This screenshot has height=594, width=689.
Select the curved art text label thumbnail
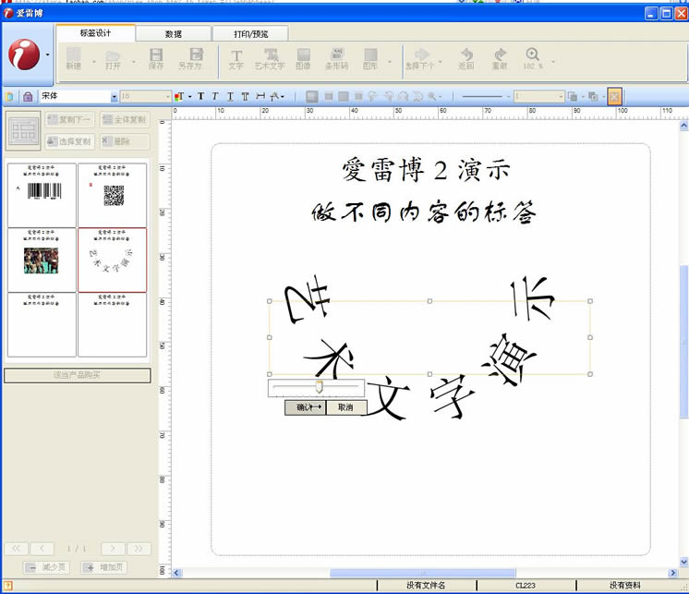click(x=112, y=260)
